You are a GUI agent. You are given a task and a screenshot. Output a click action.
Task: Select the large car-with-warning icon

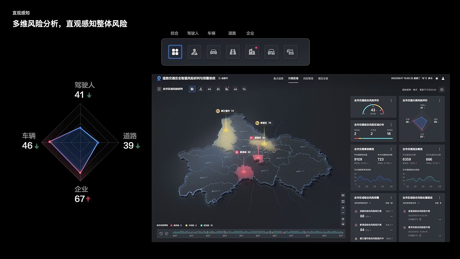271,52
